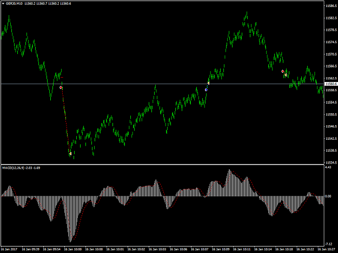Click time axis label 16 Jan 10:09
This screenshot has width=338, height=253.
click(x=221, y=249)
